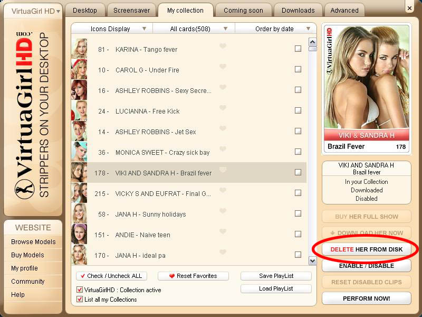The image size is (422, 317).
Task: Click the heart icon on the ANDIE row
Action: [223, 232]
